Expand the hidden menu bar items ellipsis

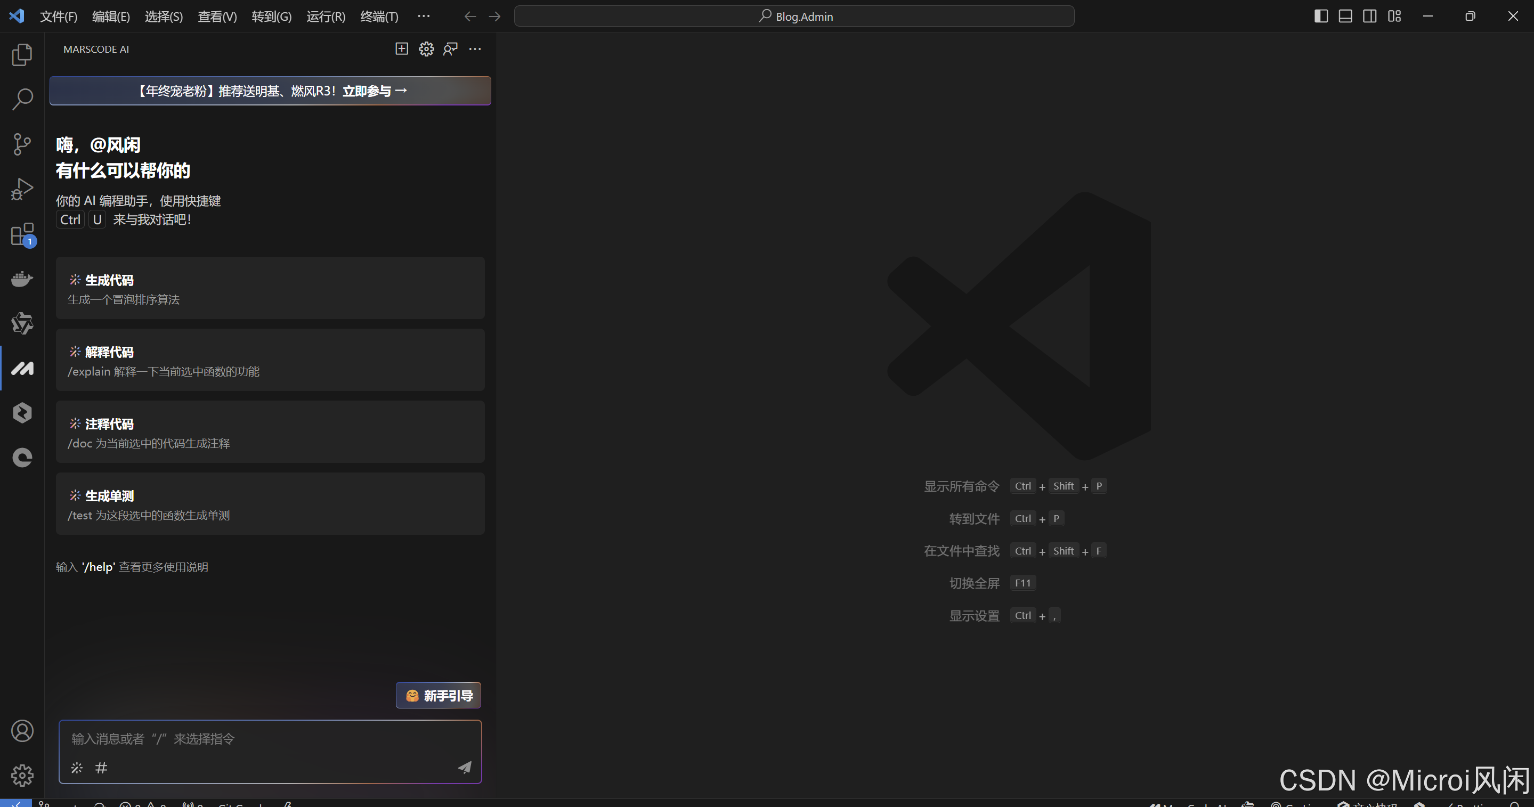coord(424,16)
